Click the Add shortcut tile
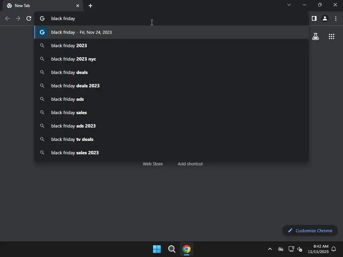Screen dimensions: 343x257 point(190,164)
